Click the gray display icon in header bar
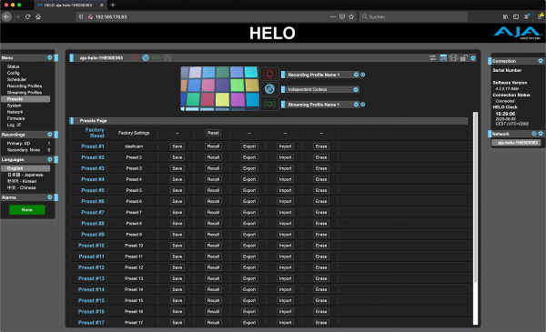Viewport: 546px width, 332px height. (167, 58)
